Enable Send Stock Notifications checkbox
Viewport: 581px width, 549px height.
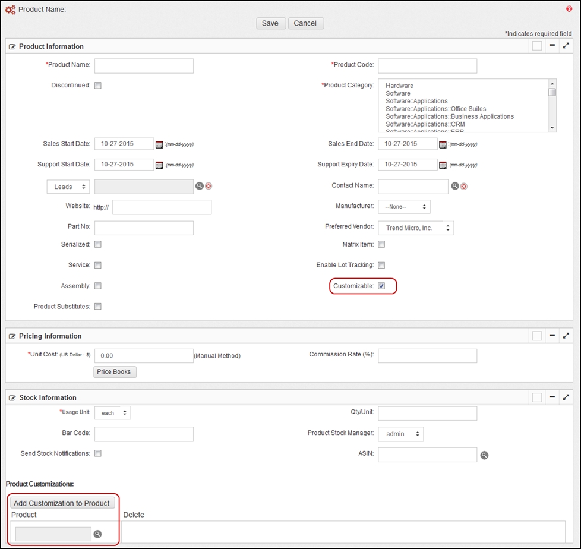(98, 453)
